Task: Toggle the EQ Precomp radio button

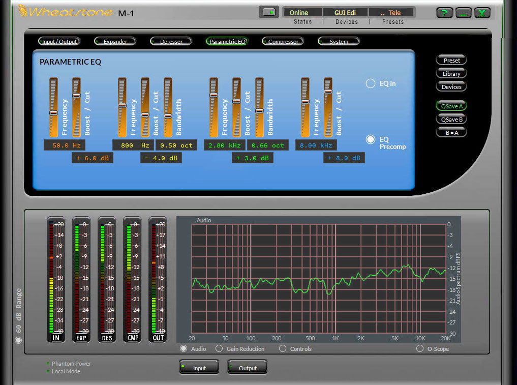Action: click(371, 139)
